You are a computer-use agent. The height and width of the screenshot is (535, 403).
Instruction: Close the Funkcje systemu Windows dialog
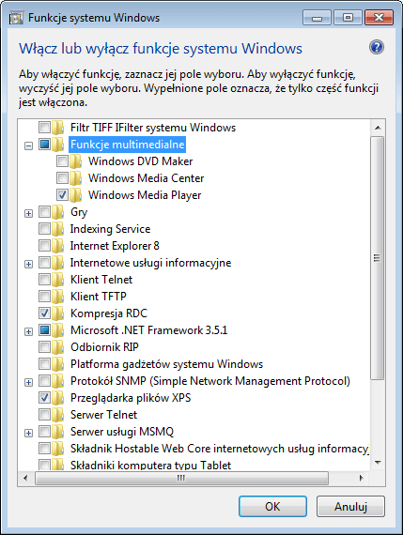click(x=380, y=18)
